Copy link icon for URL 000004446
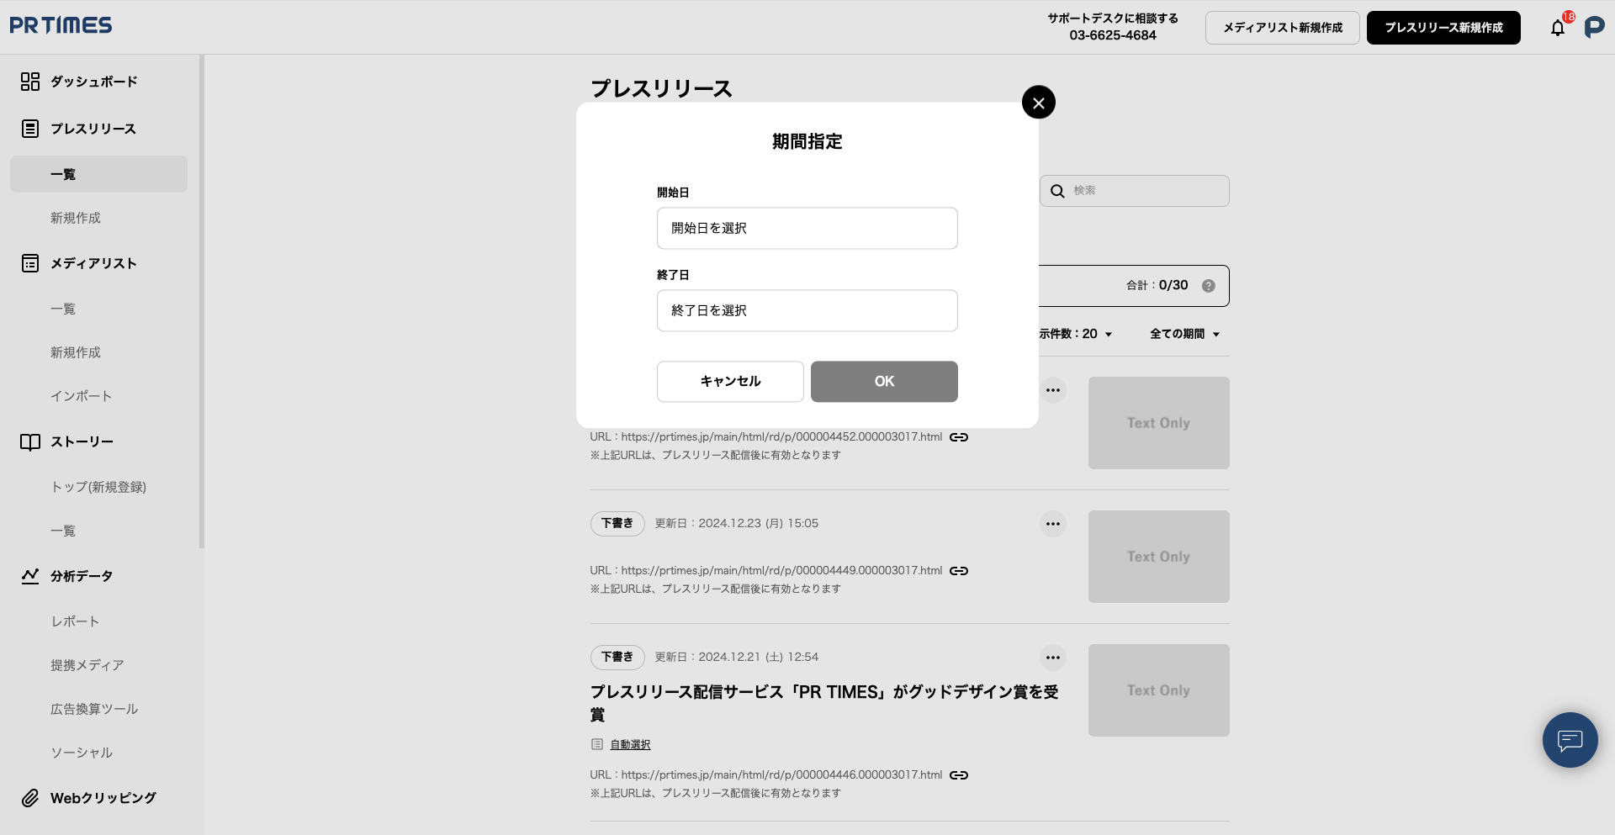 [959, 775]
